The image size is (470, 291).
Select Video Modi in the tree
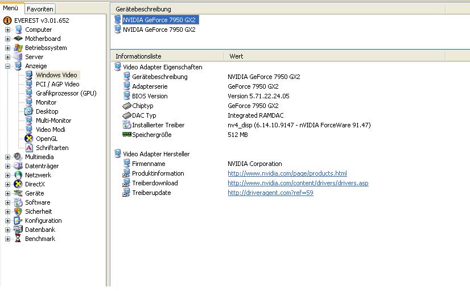click(50, 130)
